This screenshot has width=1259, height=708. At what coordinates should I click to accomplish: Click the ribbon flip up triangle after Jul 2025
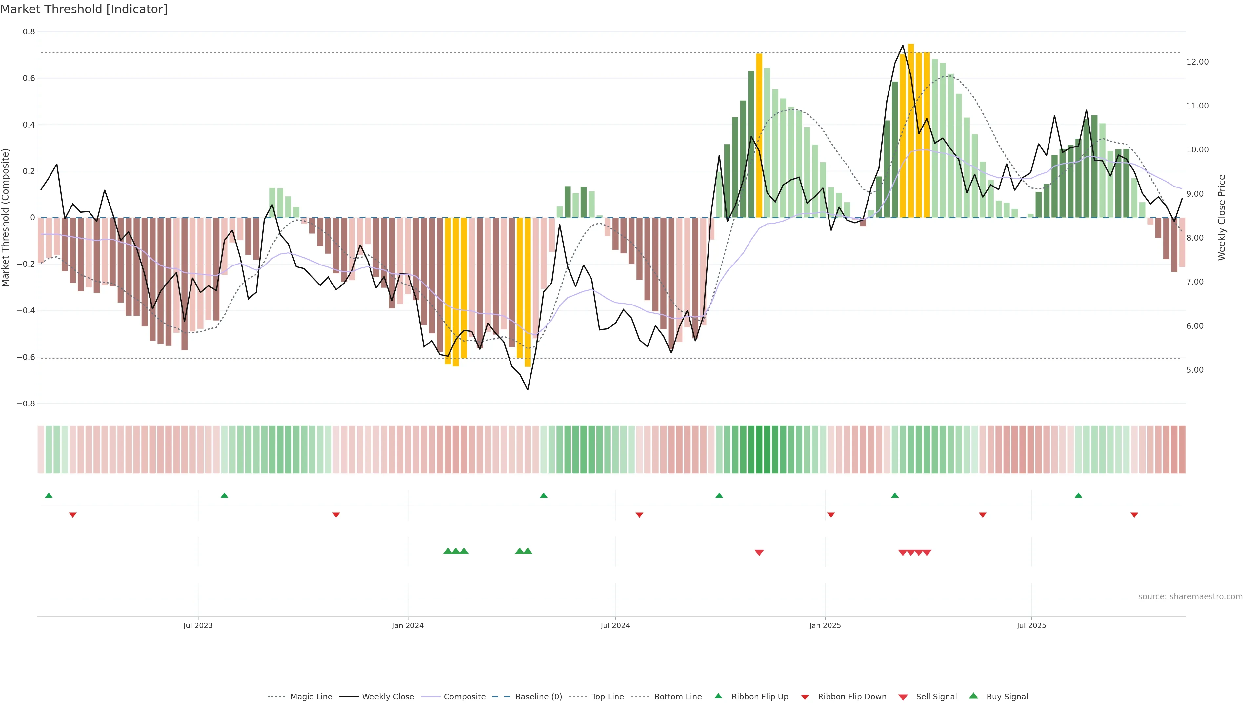1078,496
